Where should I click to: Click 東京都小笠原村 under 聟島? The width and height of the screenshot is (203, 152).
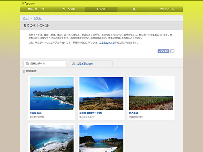[87, 117]
